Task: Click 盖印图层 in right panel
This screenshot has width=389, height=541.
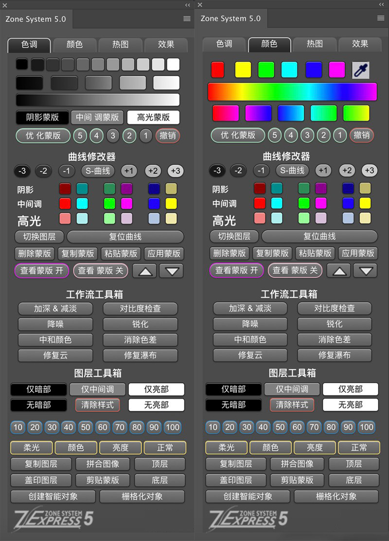Action: click(x=236, y=480)
